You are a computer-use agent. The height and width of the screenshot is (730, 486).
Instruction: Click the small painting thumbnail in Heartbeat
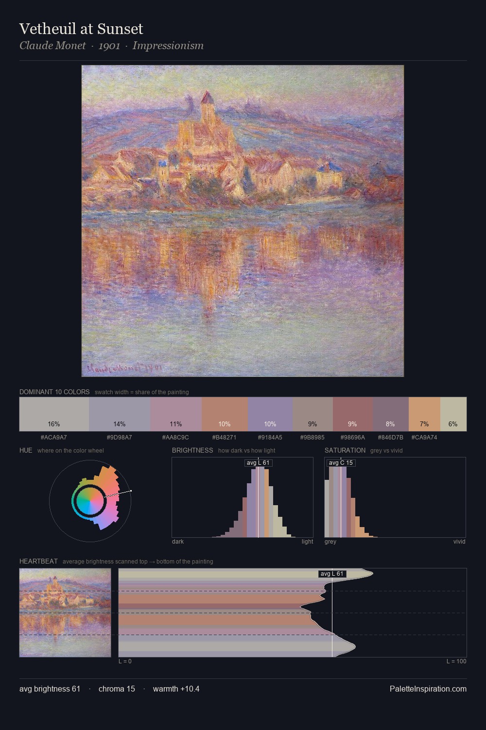tap(65, 613)
